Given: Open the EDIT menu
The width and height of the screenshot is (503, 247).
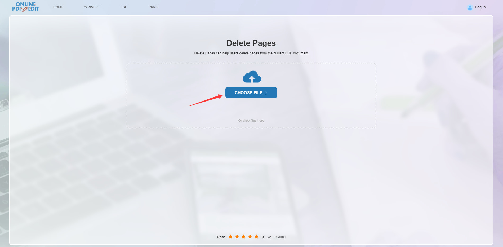Looking at the screenshot, I should 124,7.
